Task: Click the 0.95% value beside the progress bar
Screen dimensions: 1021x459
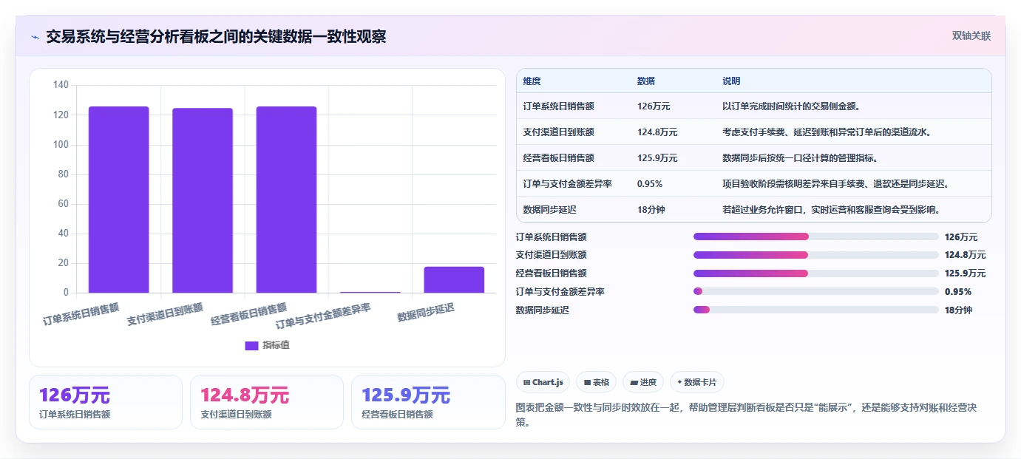Action: (958, 292)
